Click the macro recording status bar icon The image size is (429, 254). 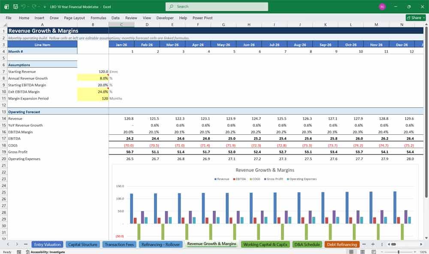[19, 252]
